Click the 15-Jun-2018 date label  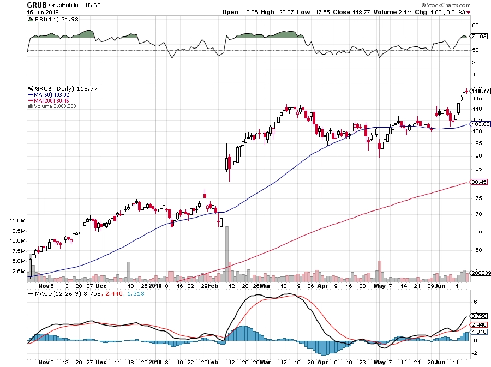point(41,13)
